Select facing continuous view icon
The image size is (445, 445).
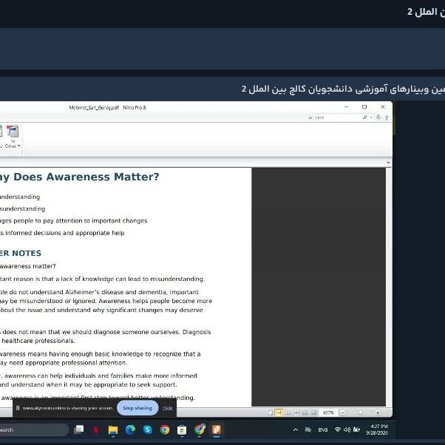click(296, 412)
